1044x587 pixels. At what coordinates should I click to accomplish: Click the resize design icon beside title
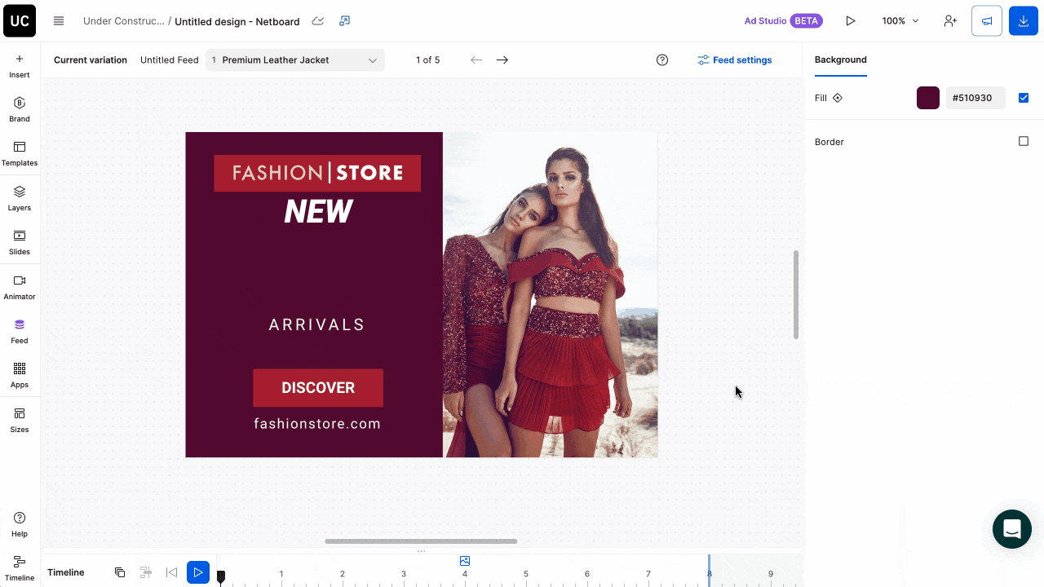tap(345, 21)
